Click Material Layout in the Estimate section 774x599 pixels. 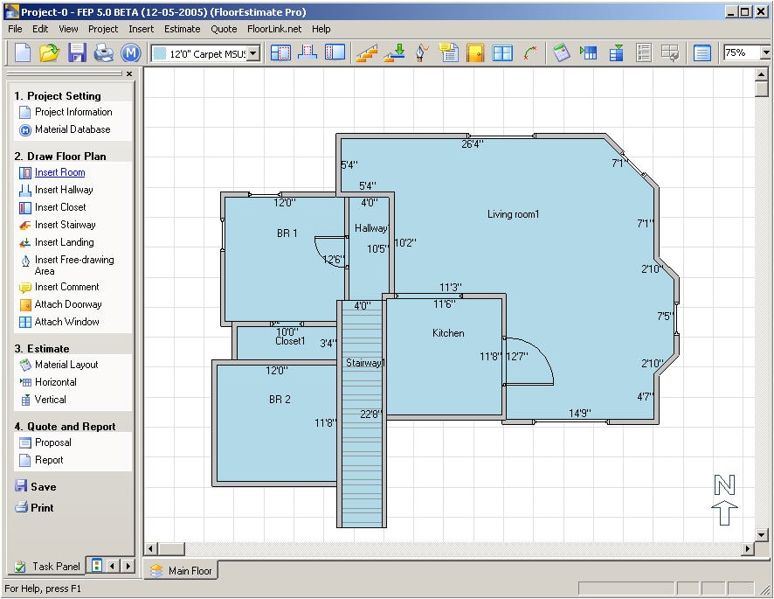point(66,365)
